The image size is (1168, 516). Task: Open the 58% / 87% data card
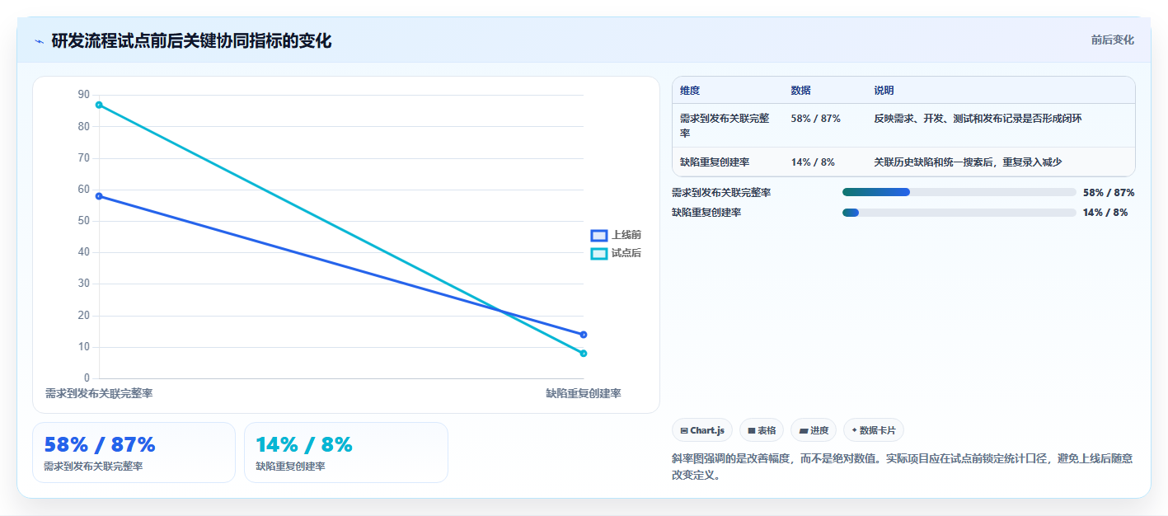(x=134, y=453)
